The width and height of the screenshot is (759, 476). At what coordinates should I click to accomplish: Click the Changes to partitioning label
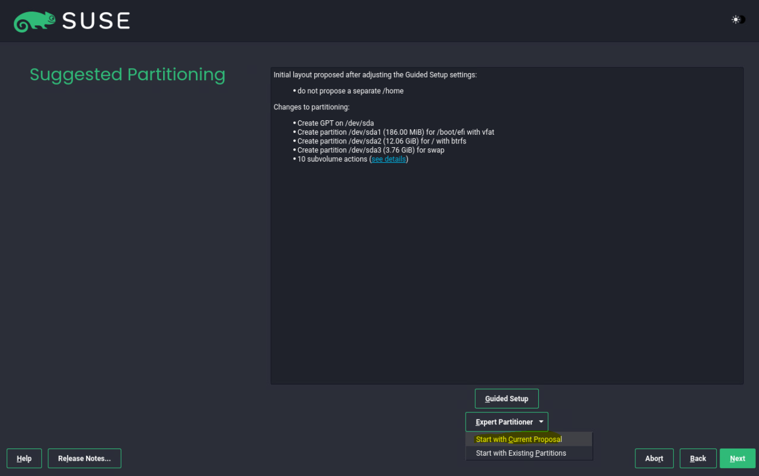(x=311, y=107)
